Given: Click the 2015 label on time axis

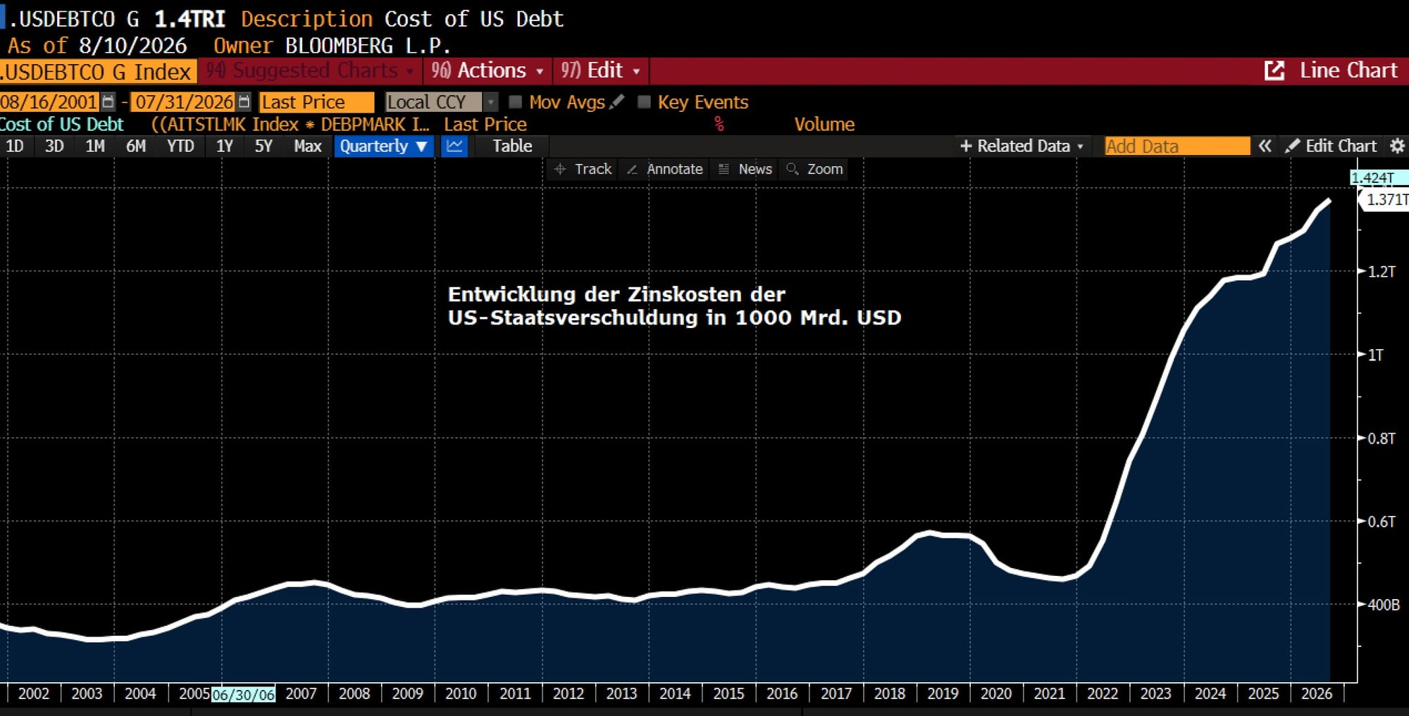Looking at the screenshot, I should (728, 693).
